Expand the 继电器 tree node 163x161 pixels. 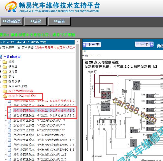[1, 72]
